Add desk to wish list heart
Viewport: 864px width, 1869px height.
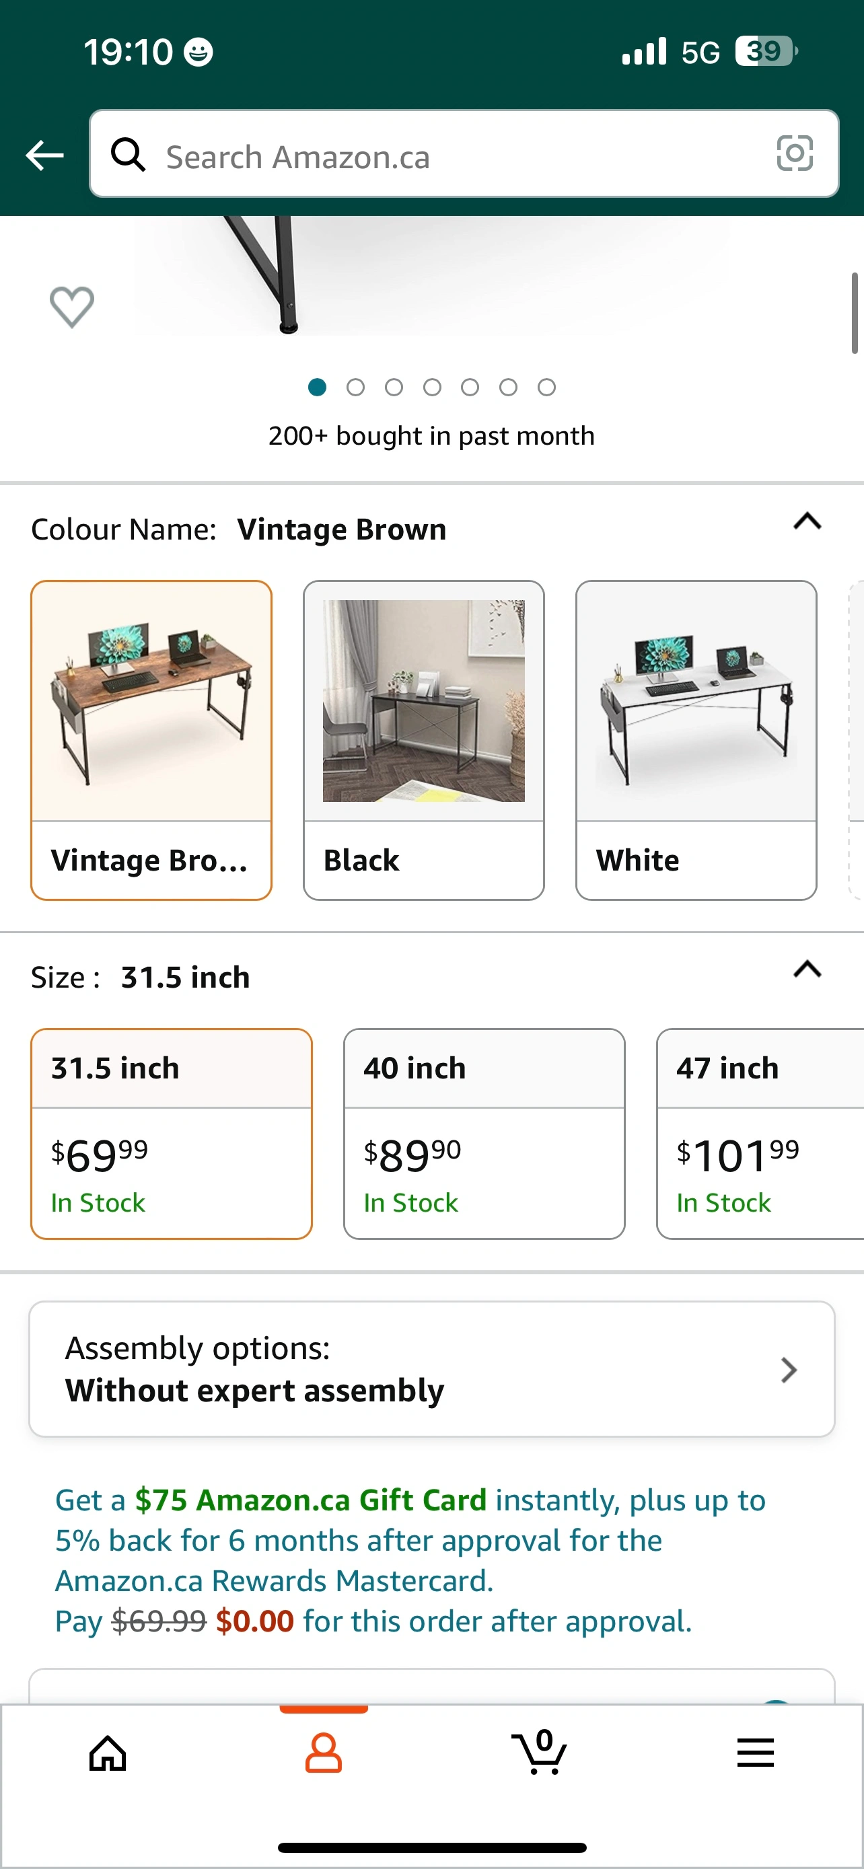72,306
